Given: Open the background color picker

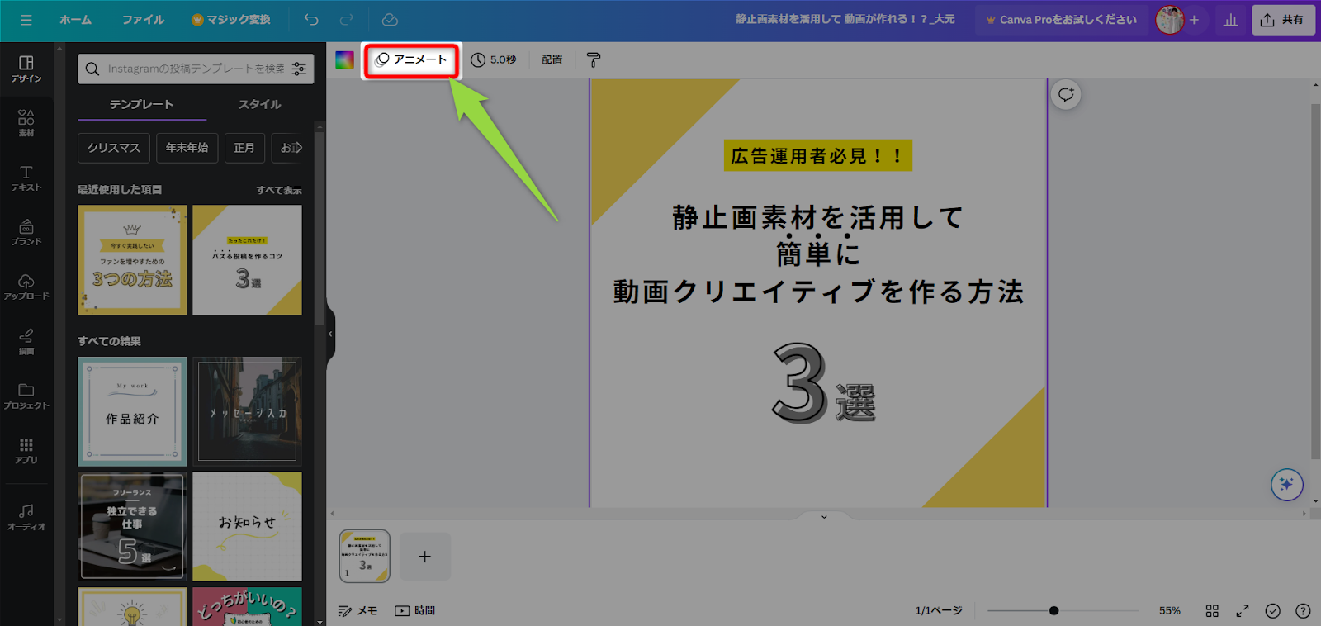Looking at the screenshot, I should (x=344, y=59).
